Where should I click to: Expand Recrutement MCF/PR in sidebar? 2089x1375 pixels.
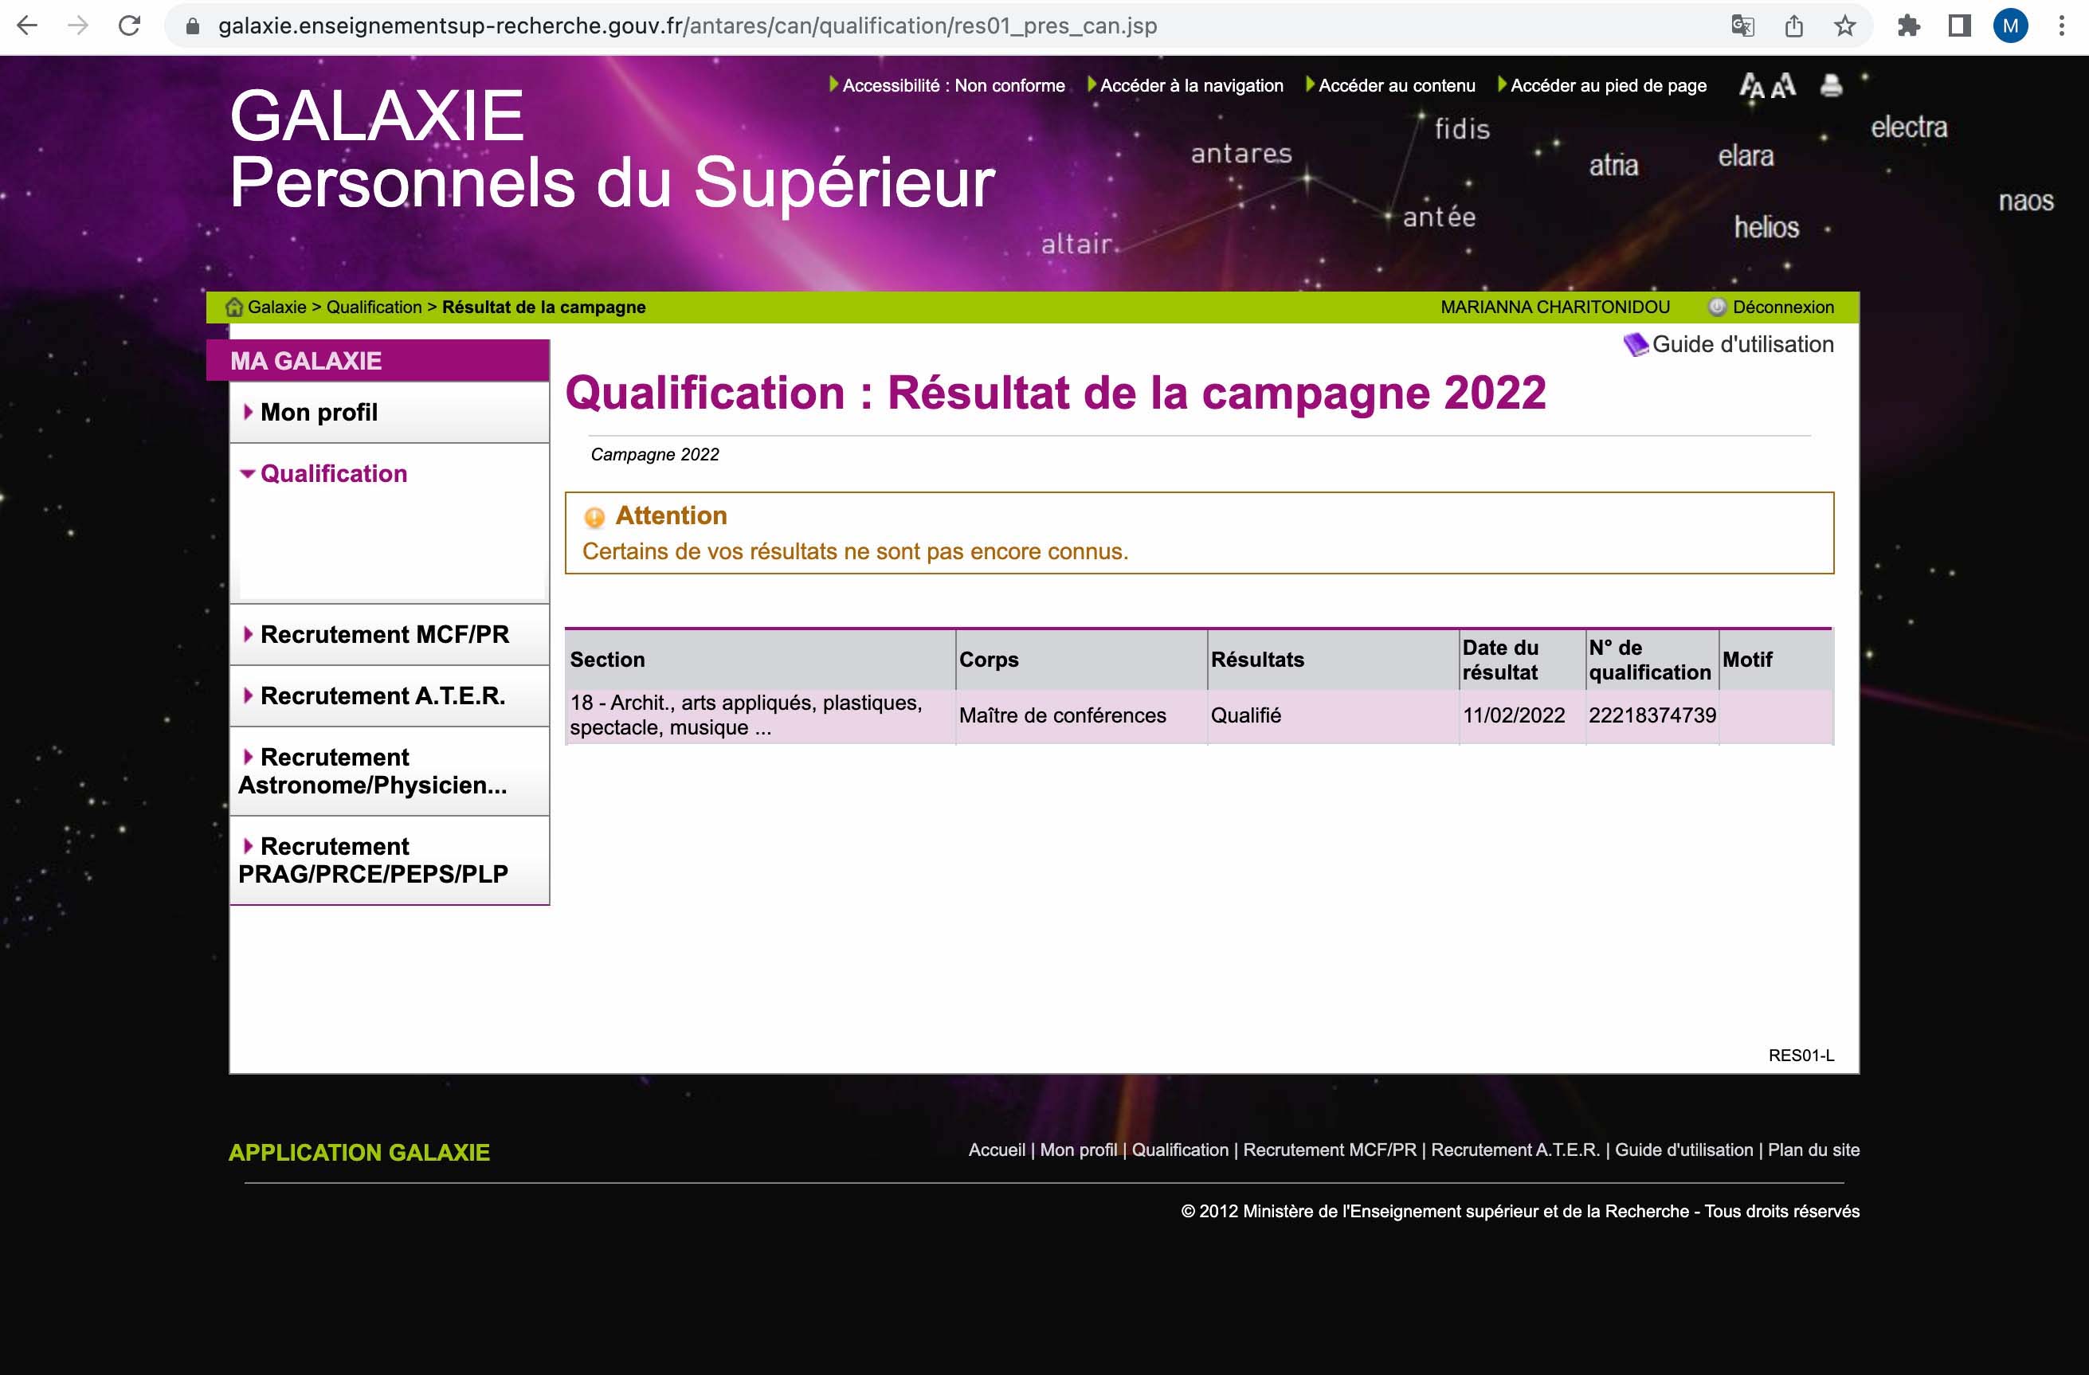[x=385, y=634]
